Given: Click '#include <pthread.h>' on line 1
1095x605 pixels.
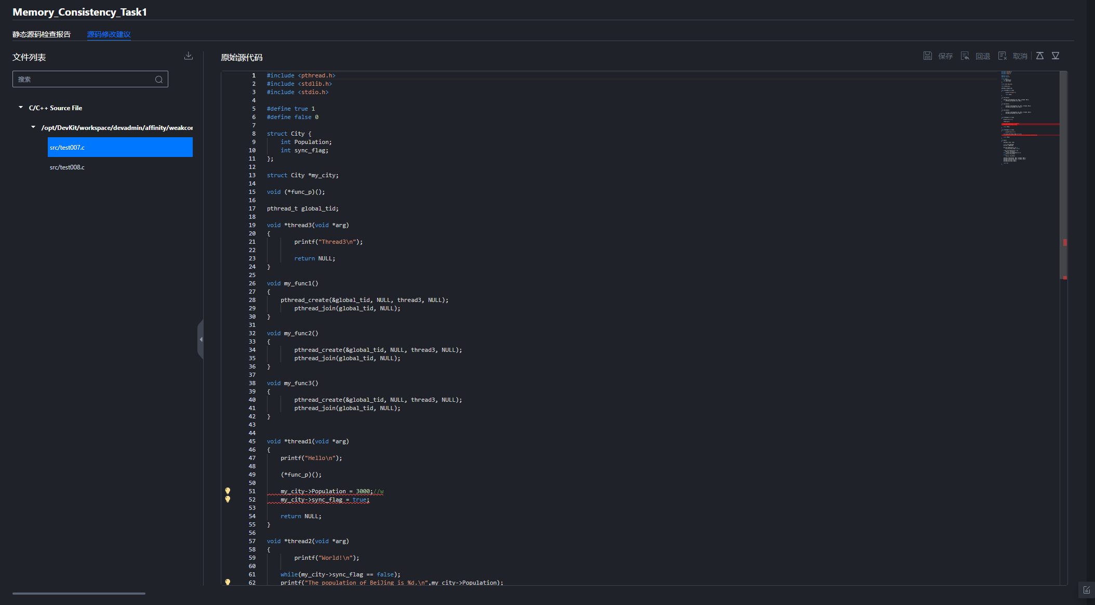Looking at the screenshot, I should point(301,75).
